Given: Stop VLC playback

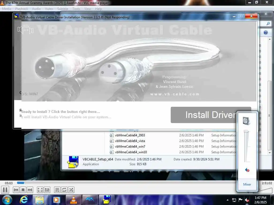Looking at the screenshot, I should tap(23, 190).
